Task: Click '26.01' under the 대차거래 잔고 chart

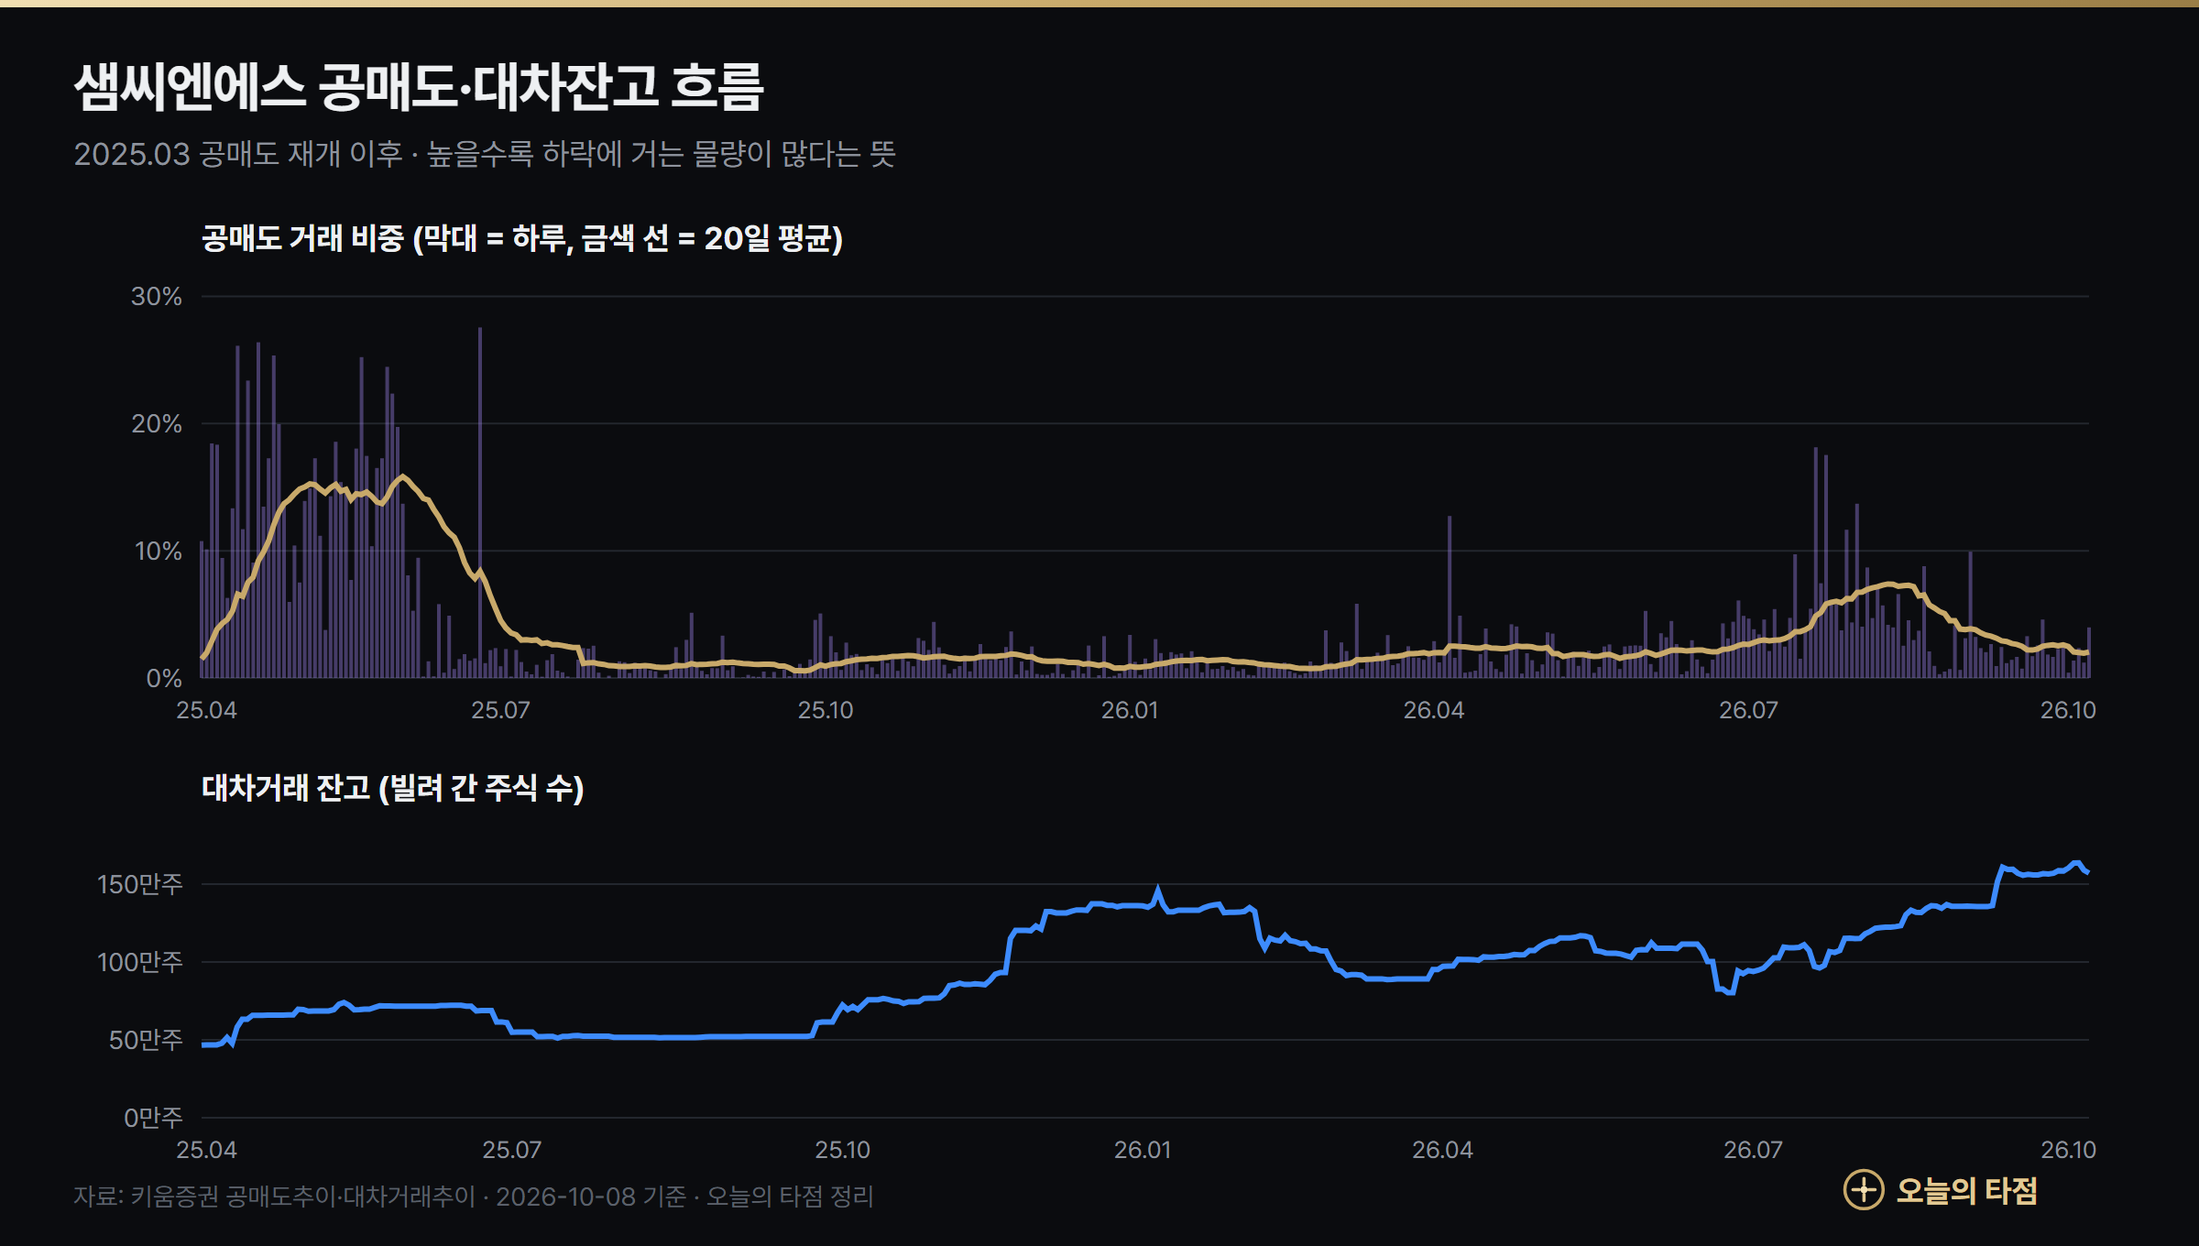Action: pos(1143,1150)
